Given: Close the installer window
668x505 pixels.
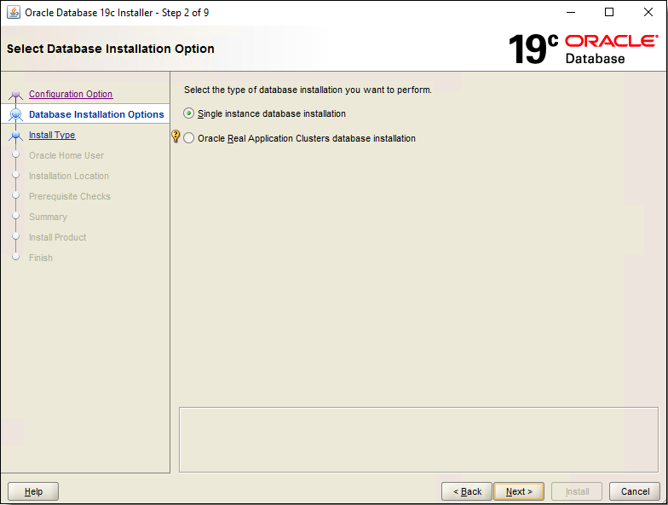Looking at the screenshot, I should 648,12.
